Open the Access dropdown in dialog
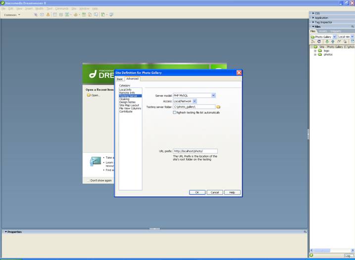355x260 pixels. coord(195,101)
